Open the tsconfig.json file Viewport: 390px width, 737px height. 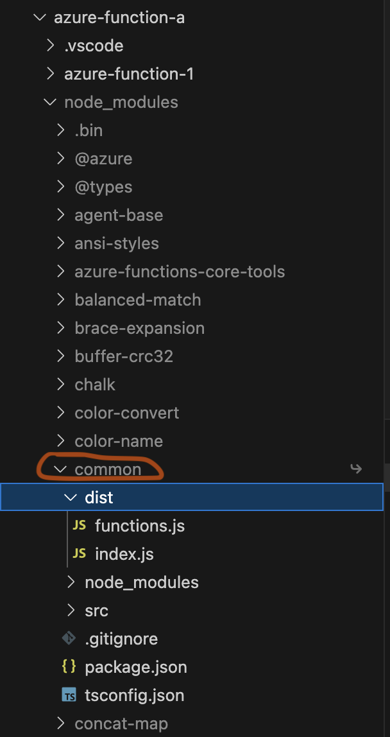[135, 695]
